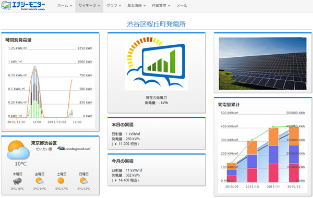The image size is (313, 198).
Task: Click the 今月の累積 panel
Action: [156, 170]
